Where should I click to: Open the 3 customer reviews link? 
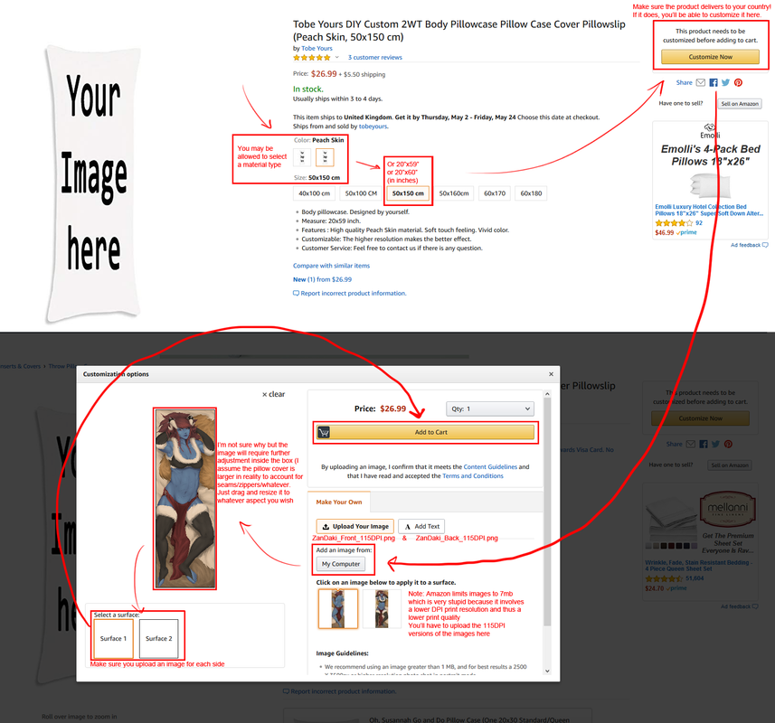[x=375, y=58]
